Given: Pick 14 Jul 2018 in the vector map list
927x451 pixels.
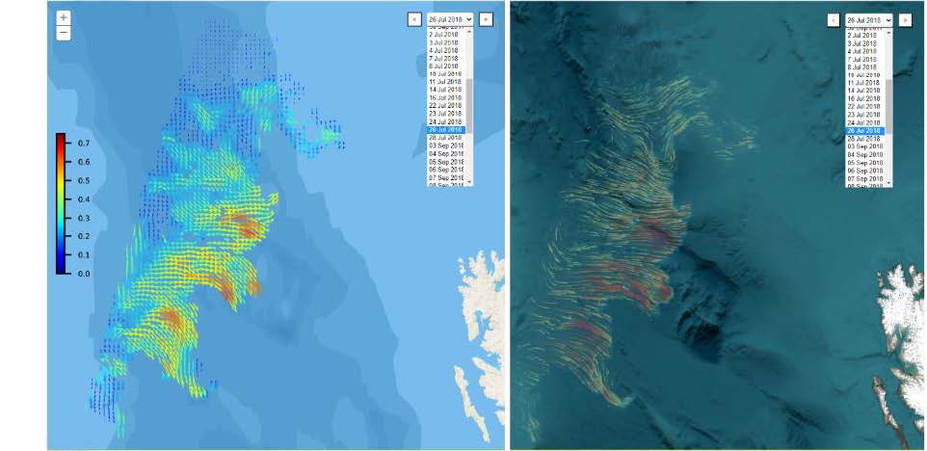Looking at the screenshot, I should coord(445,90).
